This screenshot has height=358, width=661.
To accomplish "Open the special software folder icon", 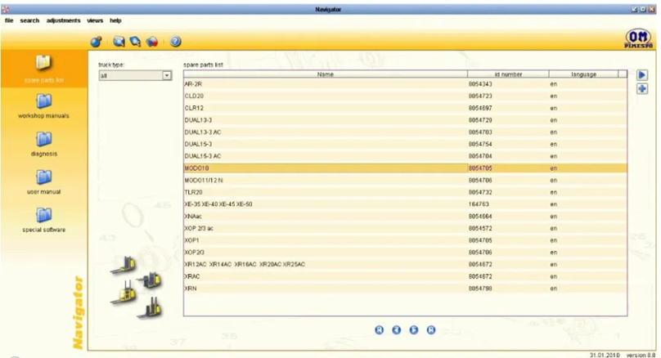I will (44, 215).
